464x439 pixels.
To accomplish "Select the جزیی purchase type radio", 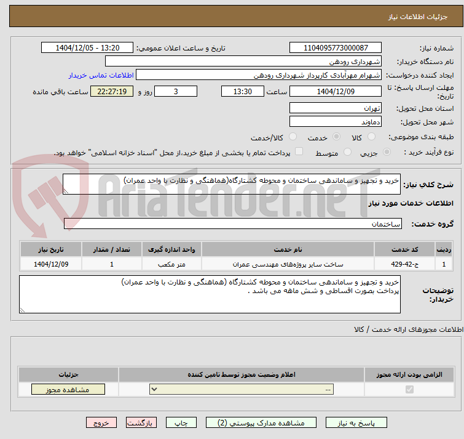I will pos(387,152).
